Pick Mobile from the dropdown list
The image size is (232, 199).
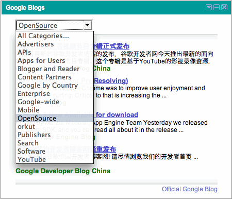tap(55, 110)
